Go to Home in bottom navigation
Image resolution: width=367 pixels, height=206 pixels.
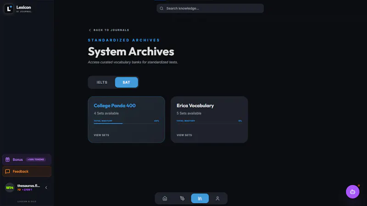pyautogui.click(x=165, y=199)
